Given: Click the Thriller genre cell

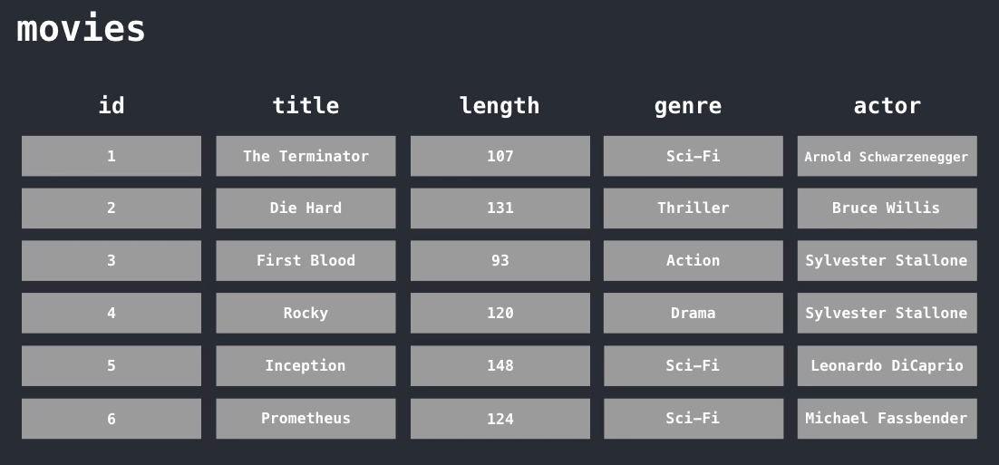Looking at the screenshot, I should point(693,208).
